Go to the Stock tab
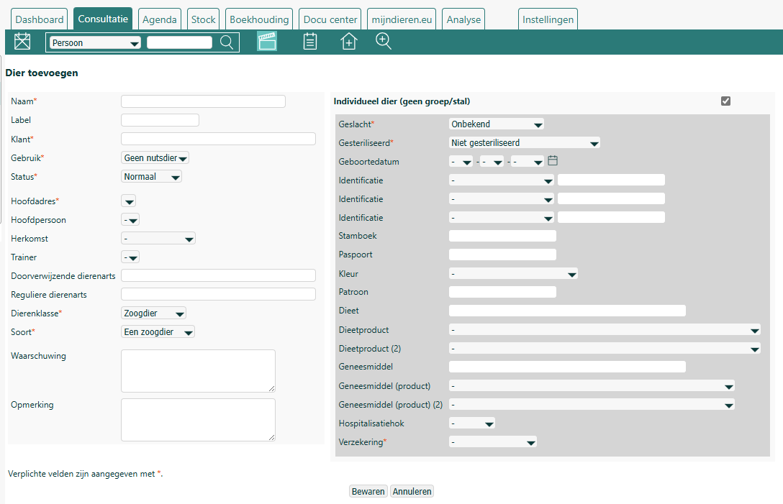 click(x=203, y=19)
